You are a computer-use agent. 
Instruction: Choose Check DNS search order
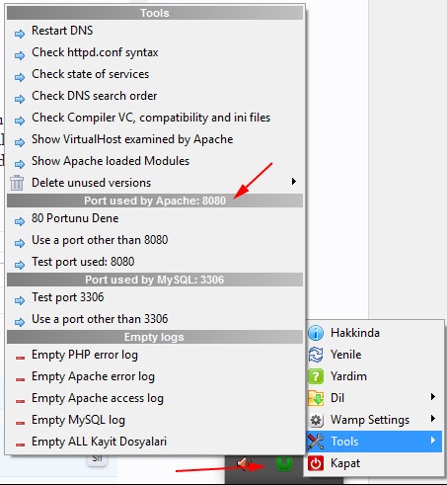point(155,96)
